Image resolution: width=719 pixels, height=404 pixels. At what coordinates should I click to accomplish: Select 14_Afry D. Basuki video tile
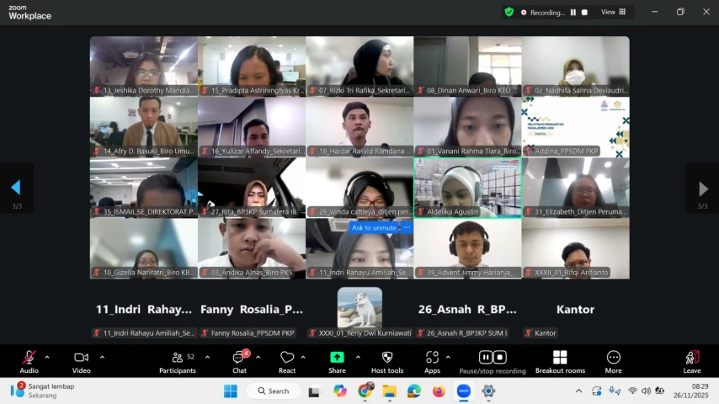(143, 127)
